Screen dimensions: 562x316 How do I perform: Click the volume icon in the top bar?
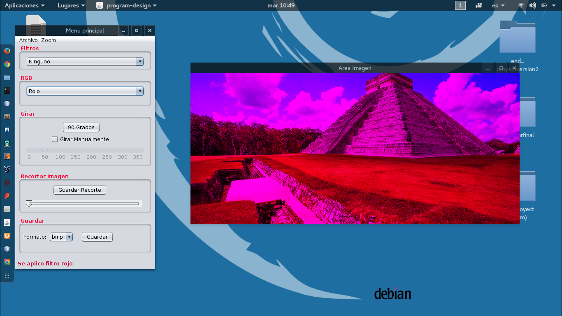532,5
